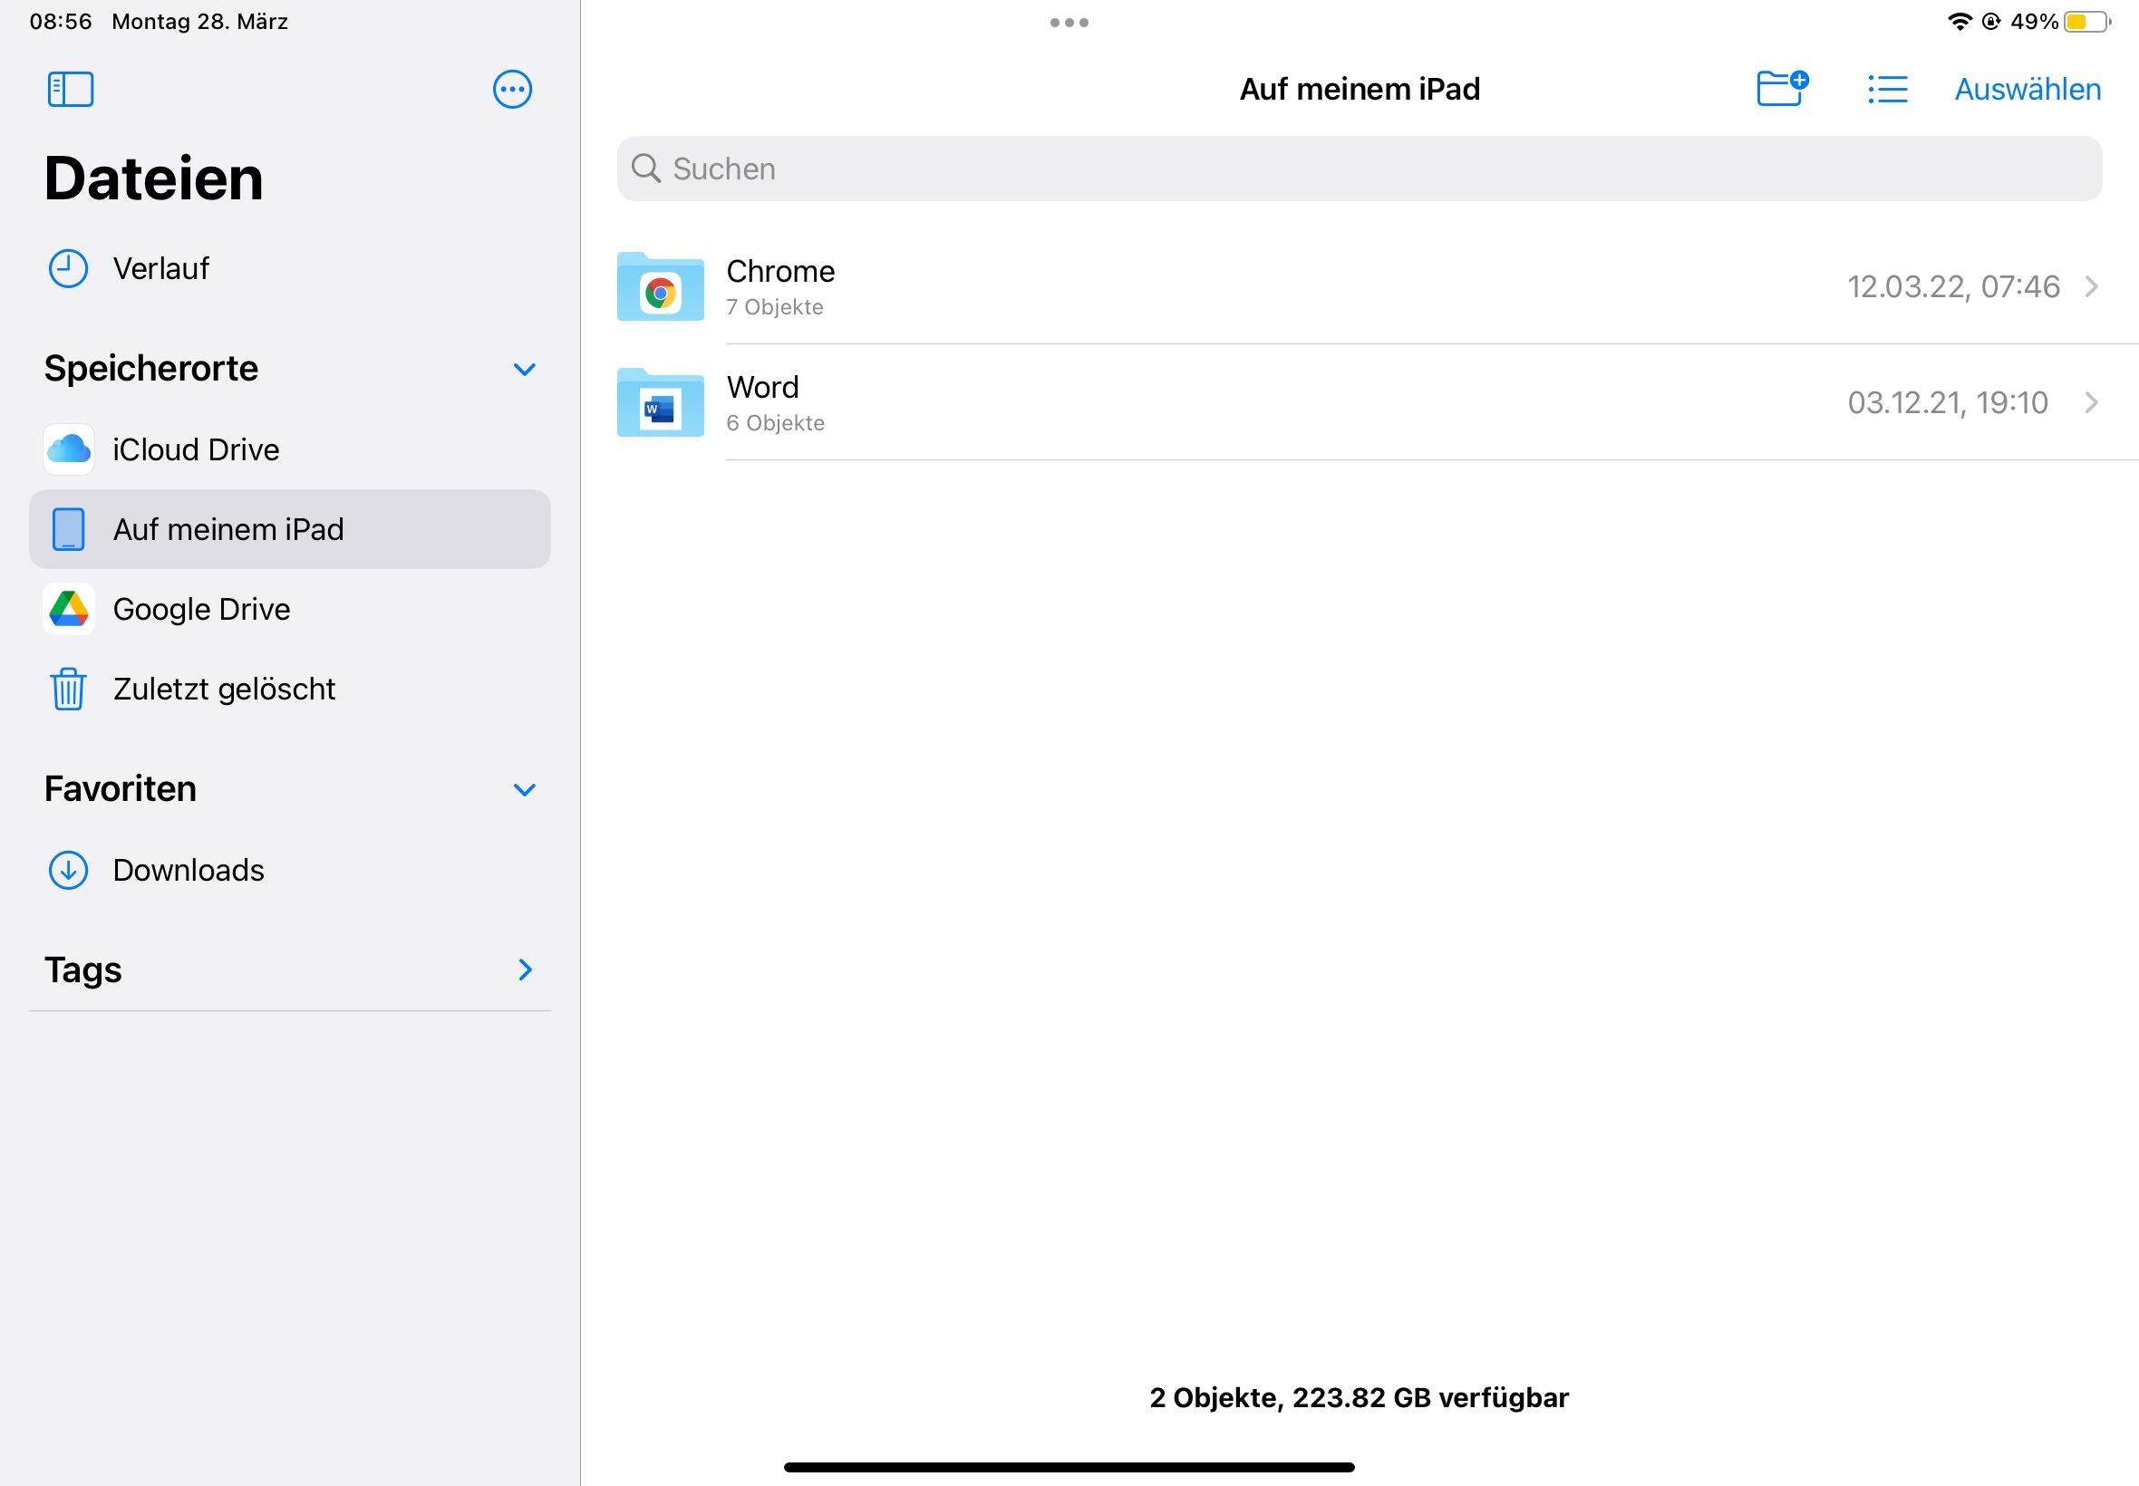Toggle the sidebar visibility icon
The image size is (2139, 1486).
[x=70, y=90]
